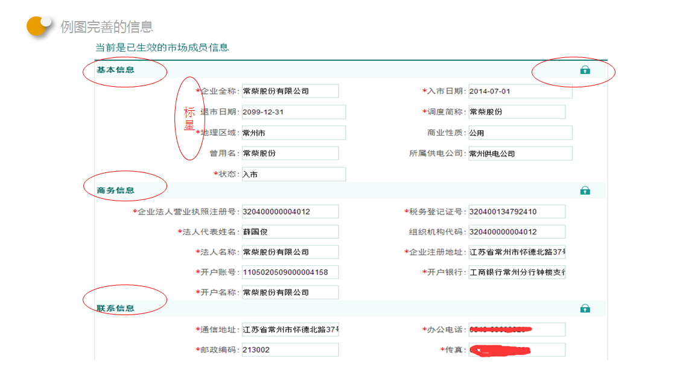Click the lock icon in 商务信息 header
The image size is (674, 379).
pos(585,191)
